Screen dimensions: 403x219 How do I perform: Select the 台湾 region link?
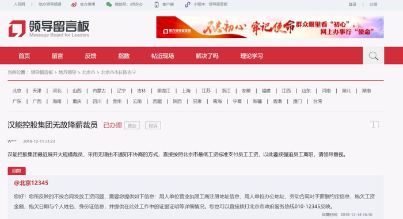(318, 101)
